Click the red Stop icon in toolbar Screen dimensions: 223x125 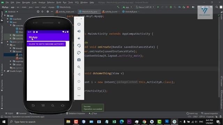coord(188,7)
